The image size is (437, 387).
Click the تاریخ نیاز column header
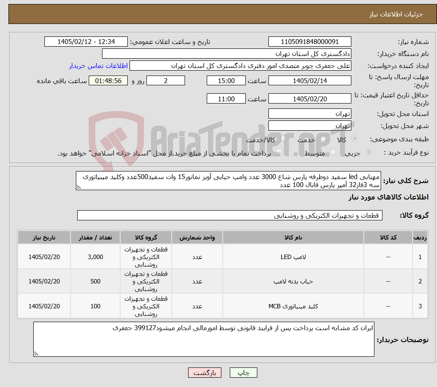44,237
